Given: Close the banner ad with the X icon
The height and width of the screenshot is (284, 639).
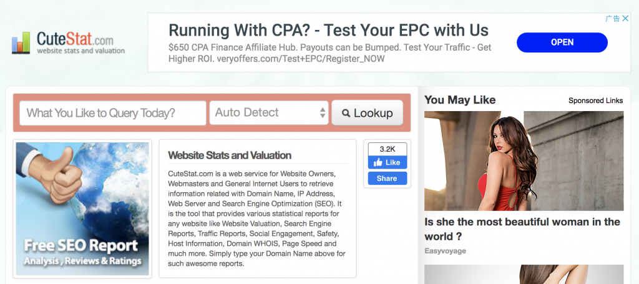Looking at the screenshot, I should pos(625,19).
